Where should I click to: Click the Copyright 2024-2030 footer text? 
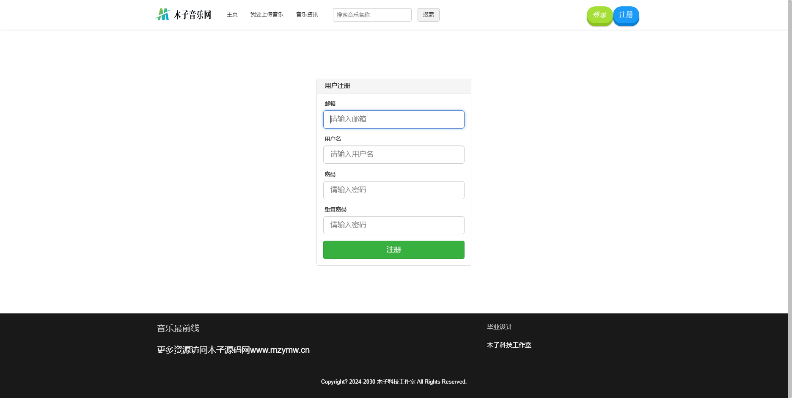[394, 382]
